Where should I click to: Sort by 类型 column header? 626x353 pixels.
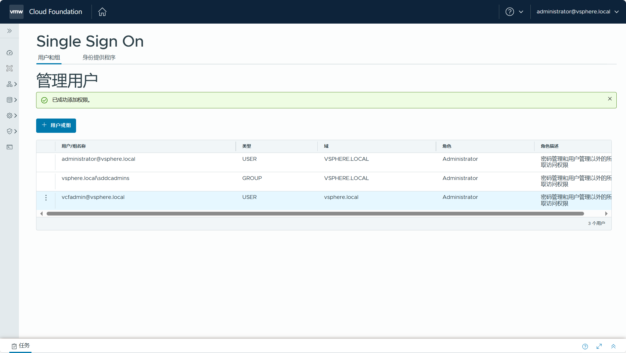point(247,146)
